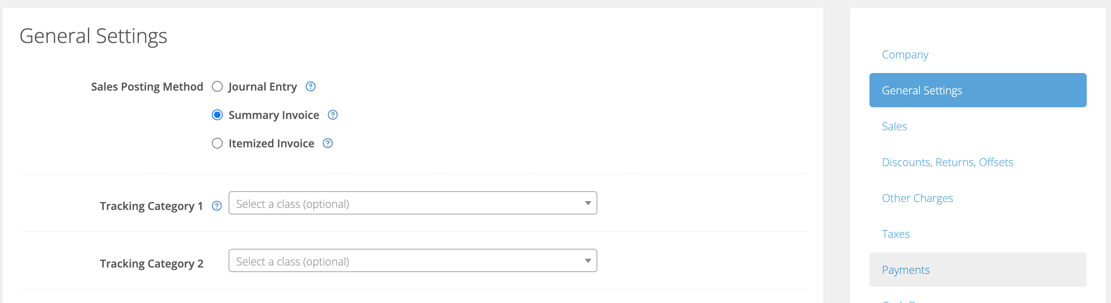Open the Sales settings section
The width and height of the screenshot is (1111, 303).
pos(894,126)
